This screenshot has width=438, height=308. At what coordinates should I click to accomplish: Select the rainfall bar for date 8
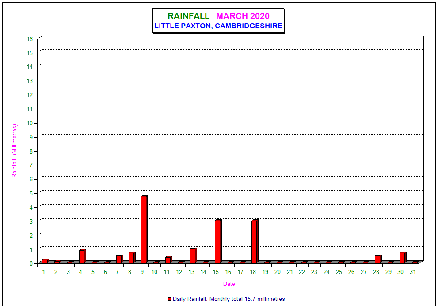click(x=132, y=257)
